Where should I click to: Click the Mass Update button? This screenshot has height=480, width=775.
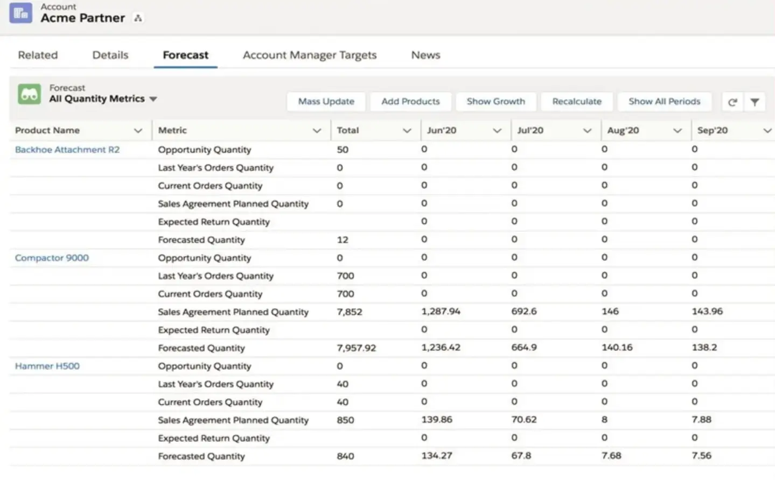[326, 102]
